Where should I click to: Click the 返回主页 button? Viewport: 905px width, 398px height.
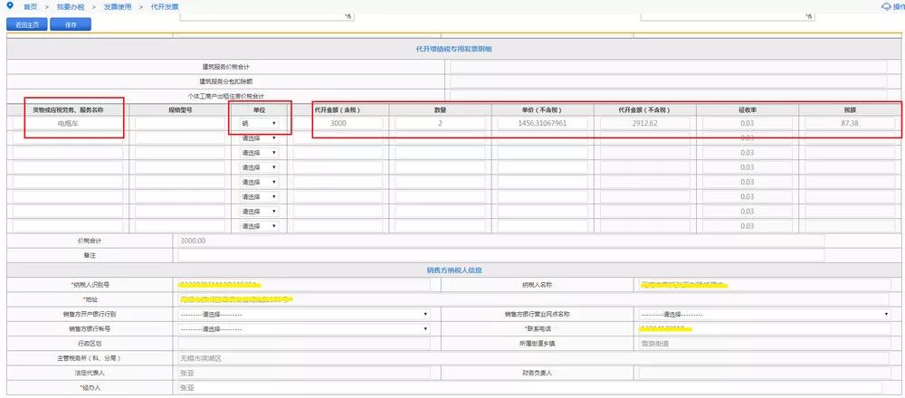coord(26,24)
